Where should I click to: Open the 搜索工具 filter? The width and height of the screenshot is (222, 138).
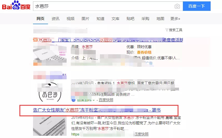tap(174, 30)
